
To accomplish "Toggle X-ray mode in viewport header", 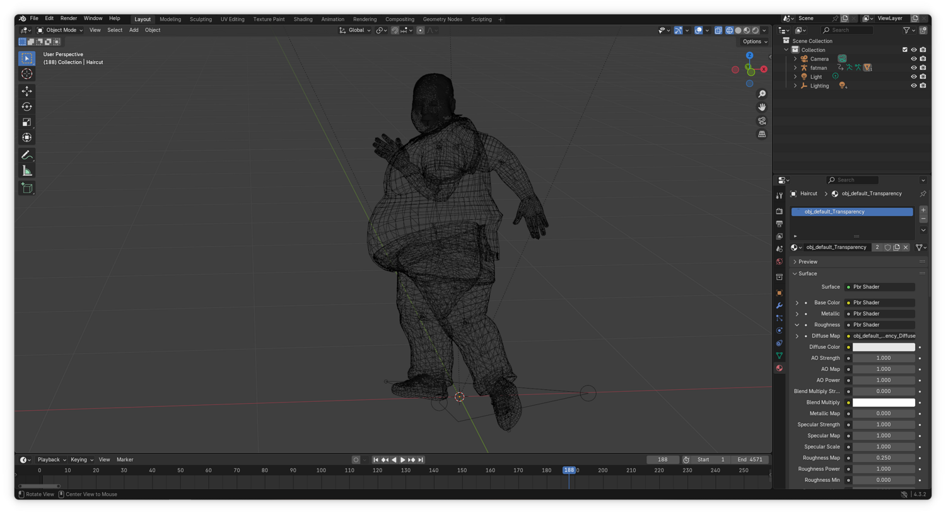I will (718, 30).
